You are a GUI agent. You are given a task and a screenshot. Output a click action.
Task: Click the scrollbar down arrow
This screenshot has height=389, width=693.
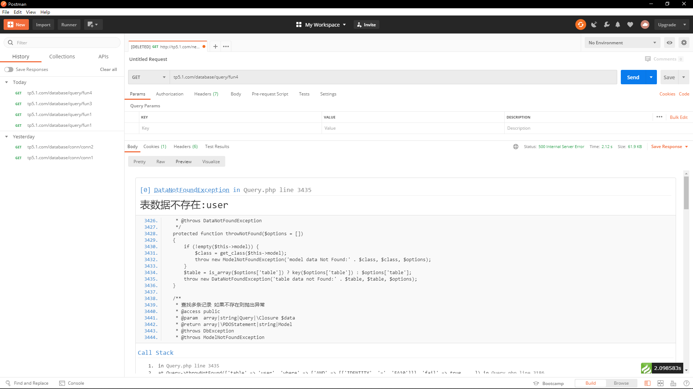686,370
